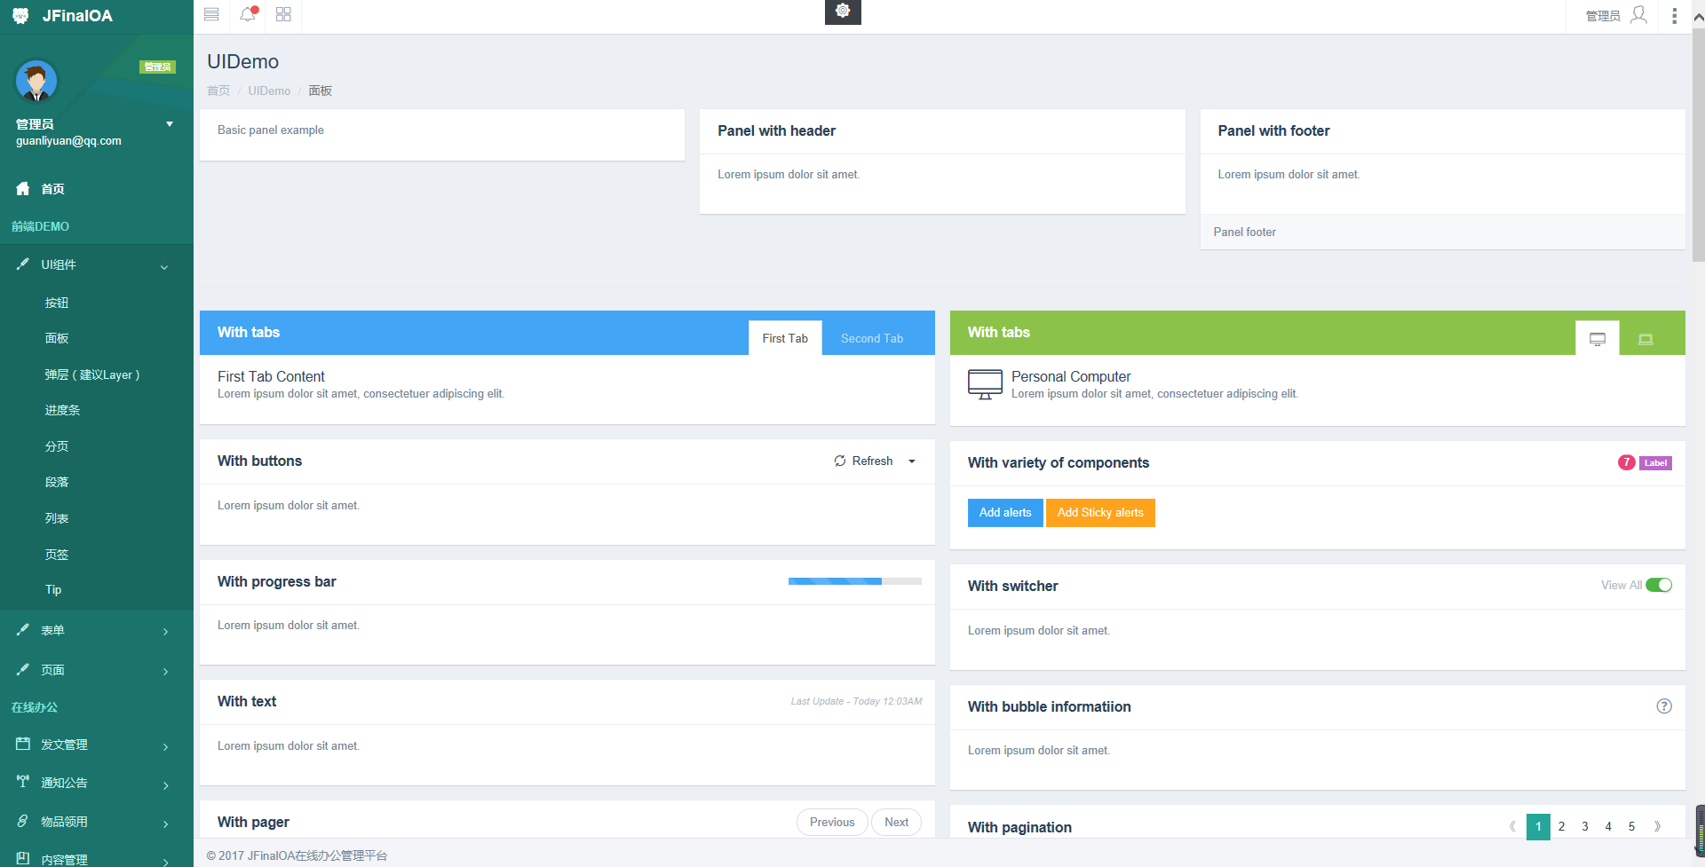Click the brush icon next to 表单
The width and height of the screenshot is (1705, 867).
click(x=23, y=629)
